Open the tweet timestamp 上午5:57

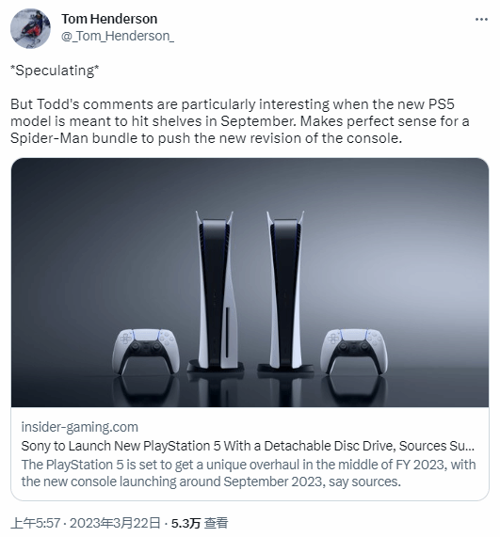[36, 523]
